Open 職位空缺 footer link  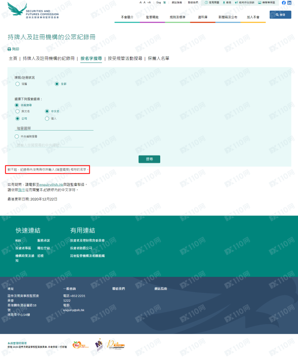point(43,248)
